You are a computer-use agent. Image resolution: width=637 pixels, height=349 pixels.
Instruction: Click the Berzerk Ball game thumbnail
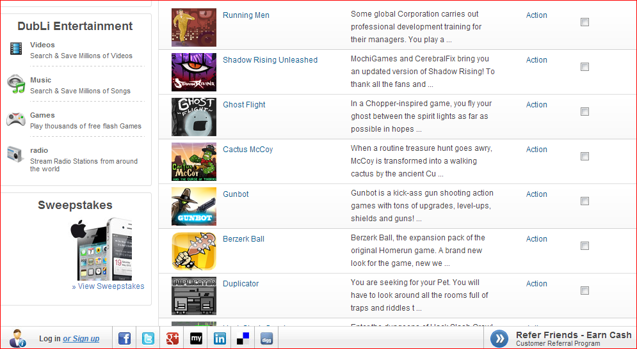pos(193,251)
